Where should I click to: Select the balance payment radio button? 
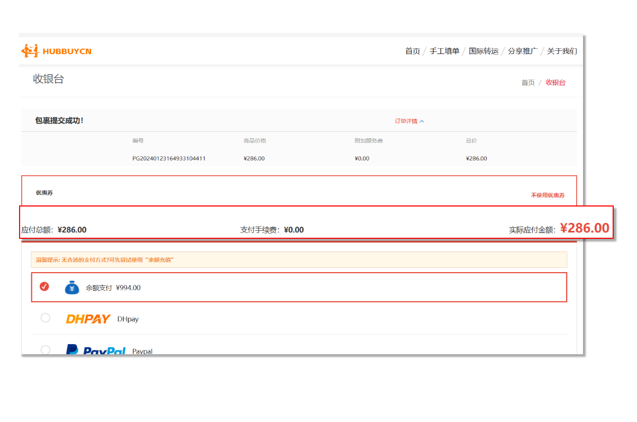click(x=44, y=286)
